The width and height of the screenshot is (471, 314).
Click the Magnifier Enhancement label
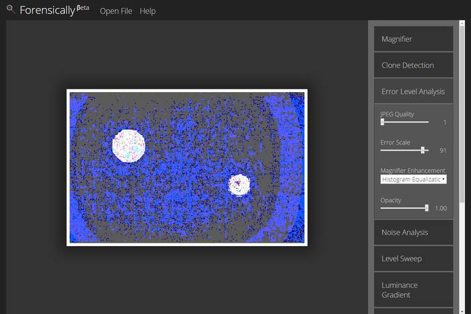(x=412, y=171)
